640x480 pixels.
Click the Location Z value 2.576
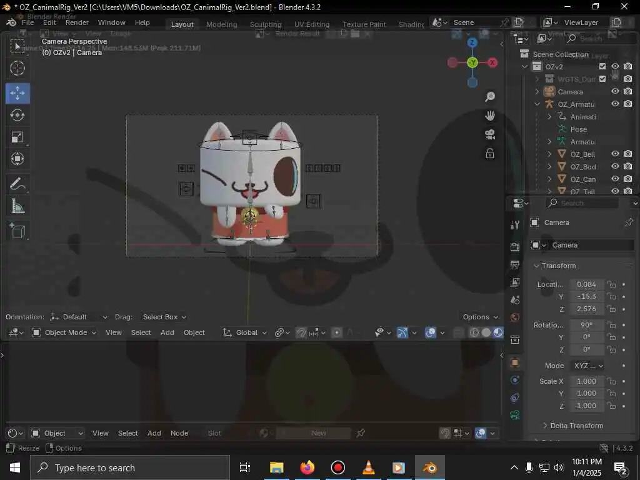pos(586,309)
